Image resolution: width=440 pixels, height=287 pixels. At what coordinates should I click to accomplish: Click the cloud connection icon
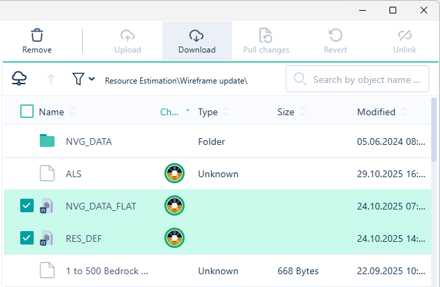click(x=20, y=79)
